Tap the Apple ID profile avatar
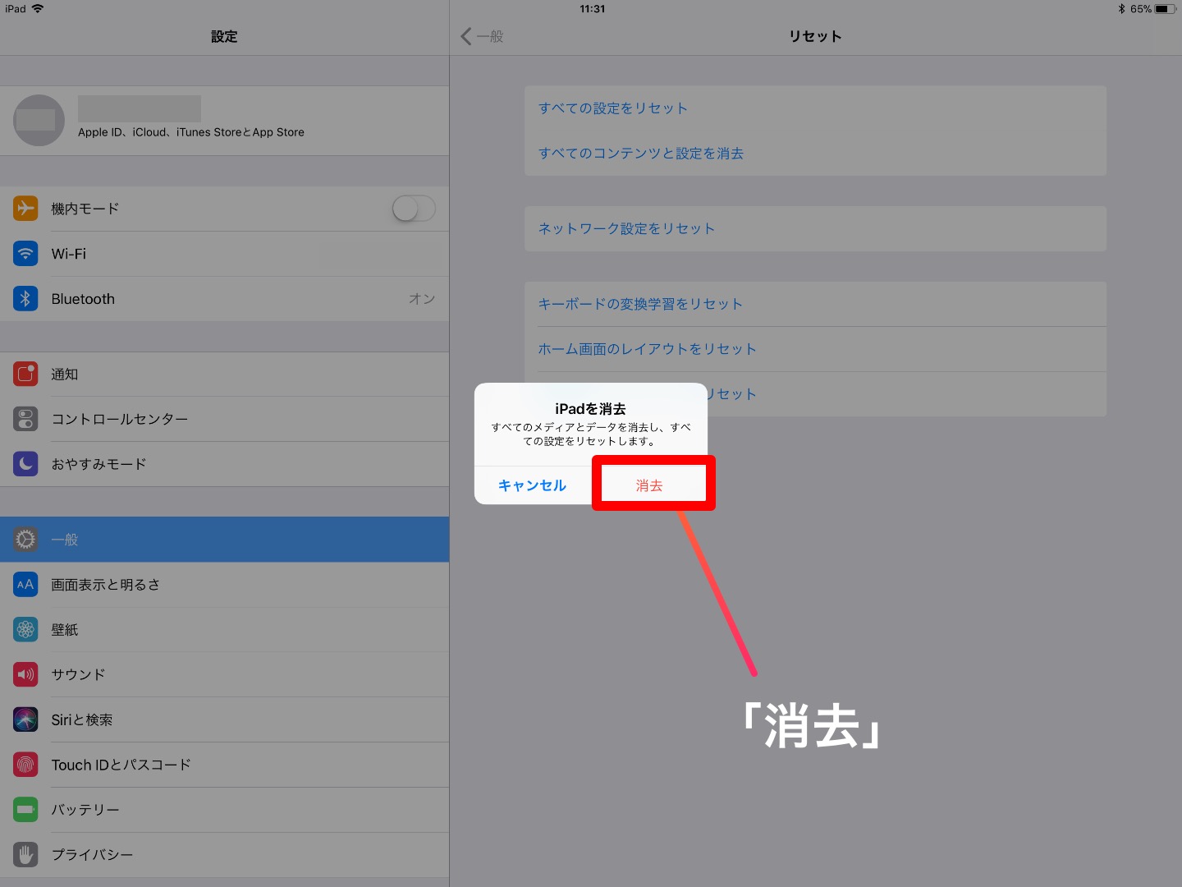Viewport: 1182px width, 887px height. coord(39,121)
